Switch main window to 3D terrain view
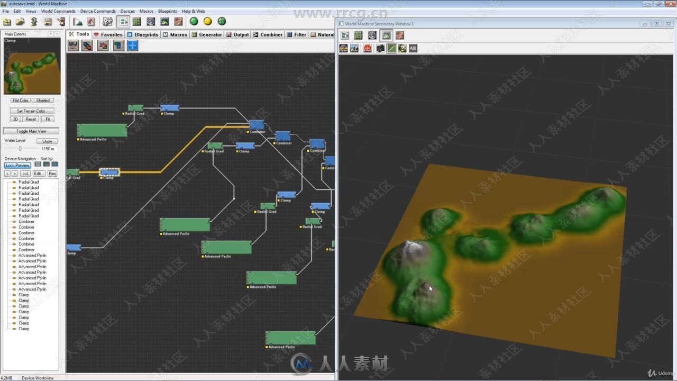Image resolution: width=677 pixels, height=381 pixels. click(x=164, y=22)
